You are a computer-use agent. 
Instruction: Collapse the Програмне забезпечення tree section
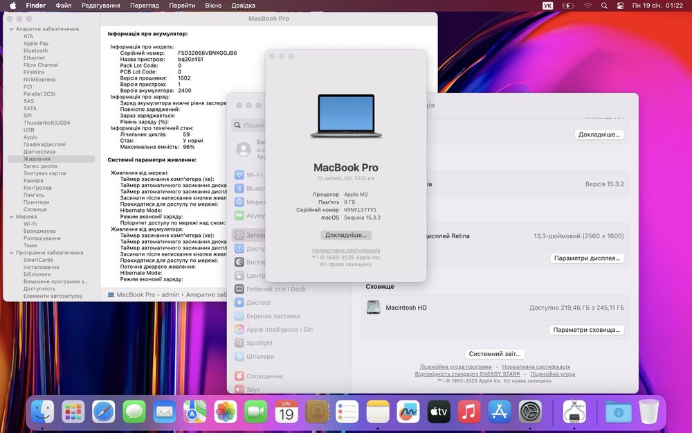click(x=12, y=253)
